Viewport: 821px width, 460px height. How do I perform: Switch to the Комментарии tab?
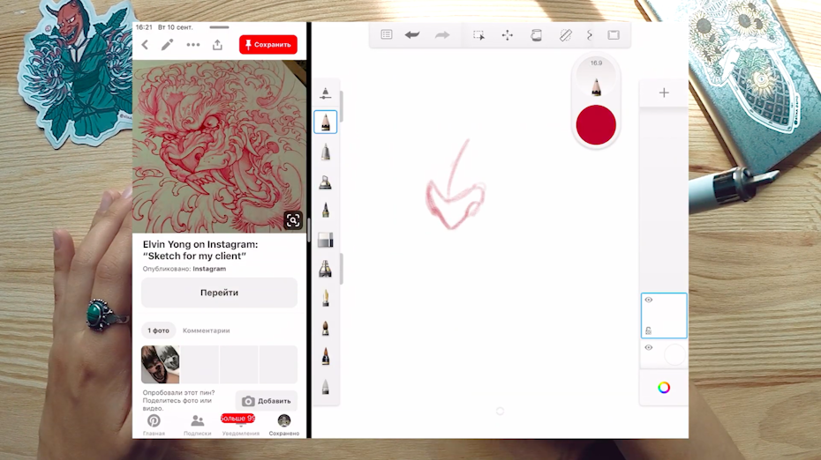tap(206, 330)
